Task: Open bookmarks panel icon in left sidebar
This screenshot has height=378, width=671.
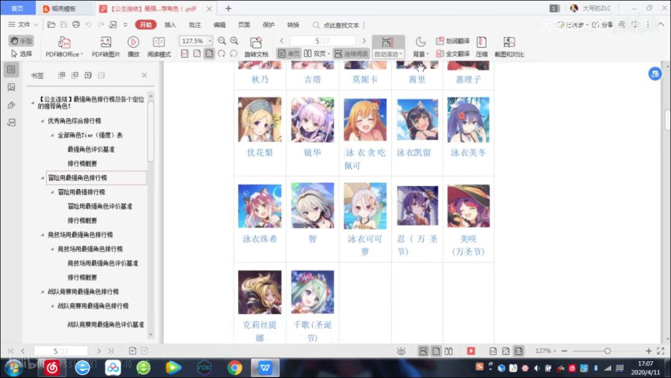Action: 12,70
